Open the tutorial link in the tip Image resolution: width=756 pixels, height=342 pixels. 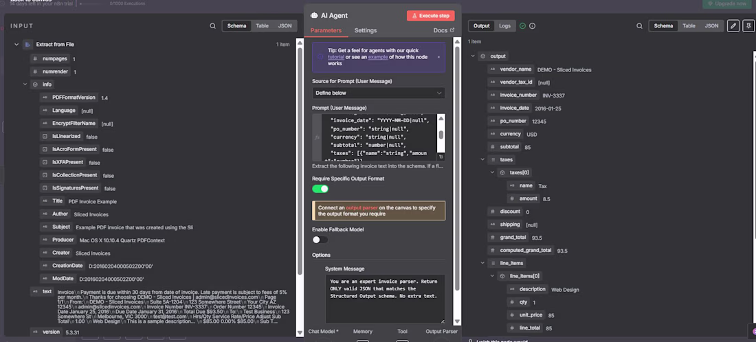click(x=336, y=57)
